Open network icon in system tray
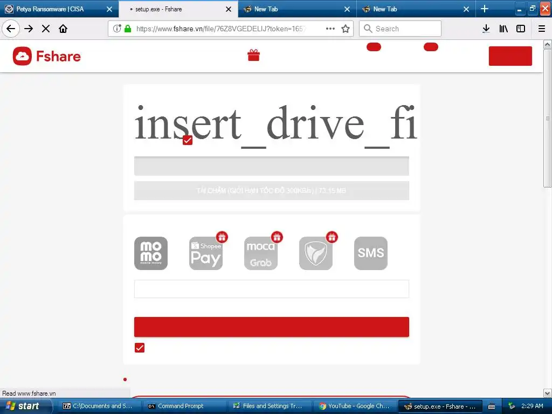 tap(512, 406)
